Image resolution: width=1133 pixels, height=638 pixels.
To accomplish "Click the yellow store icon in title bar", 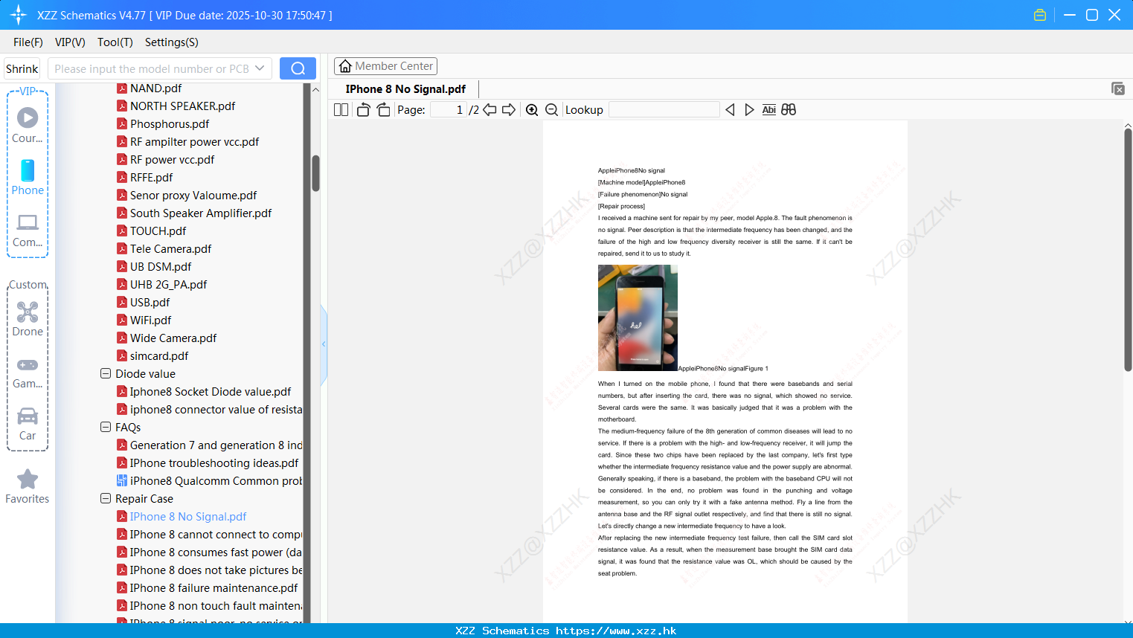I will (x=1040, y=15).
